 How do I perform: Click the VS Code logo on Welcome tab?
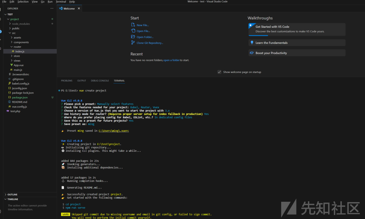tap(61, 8)
